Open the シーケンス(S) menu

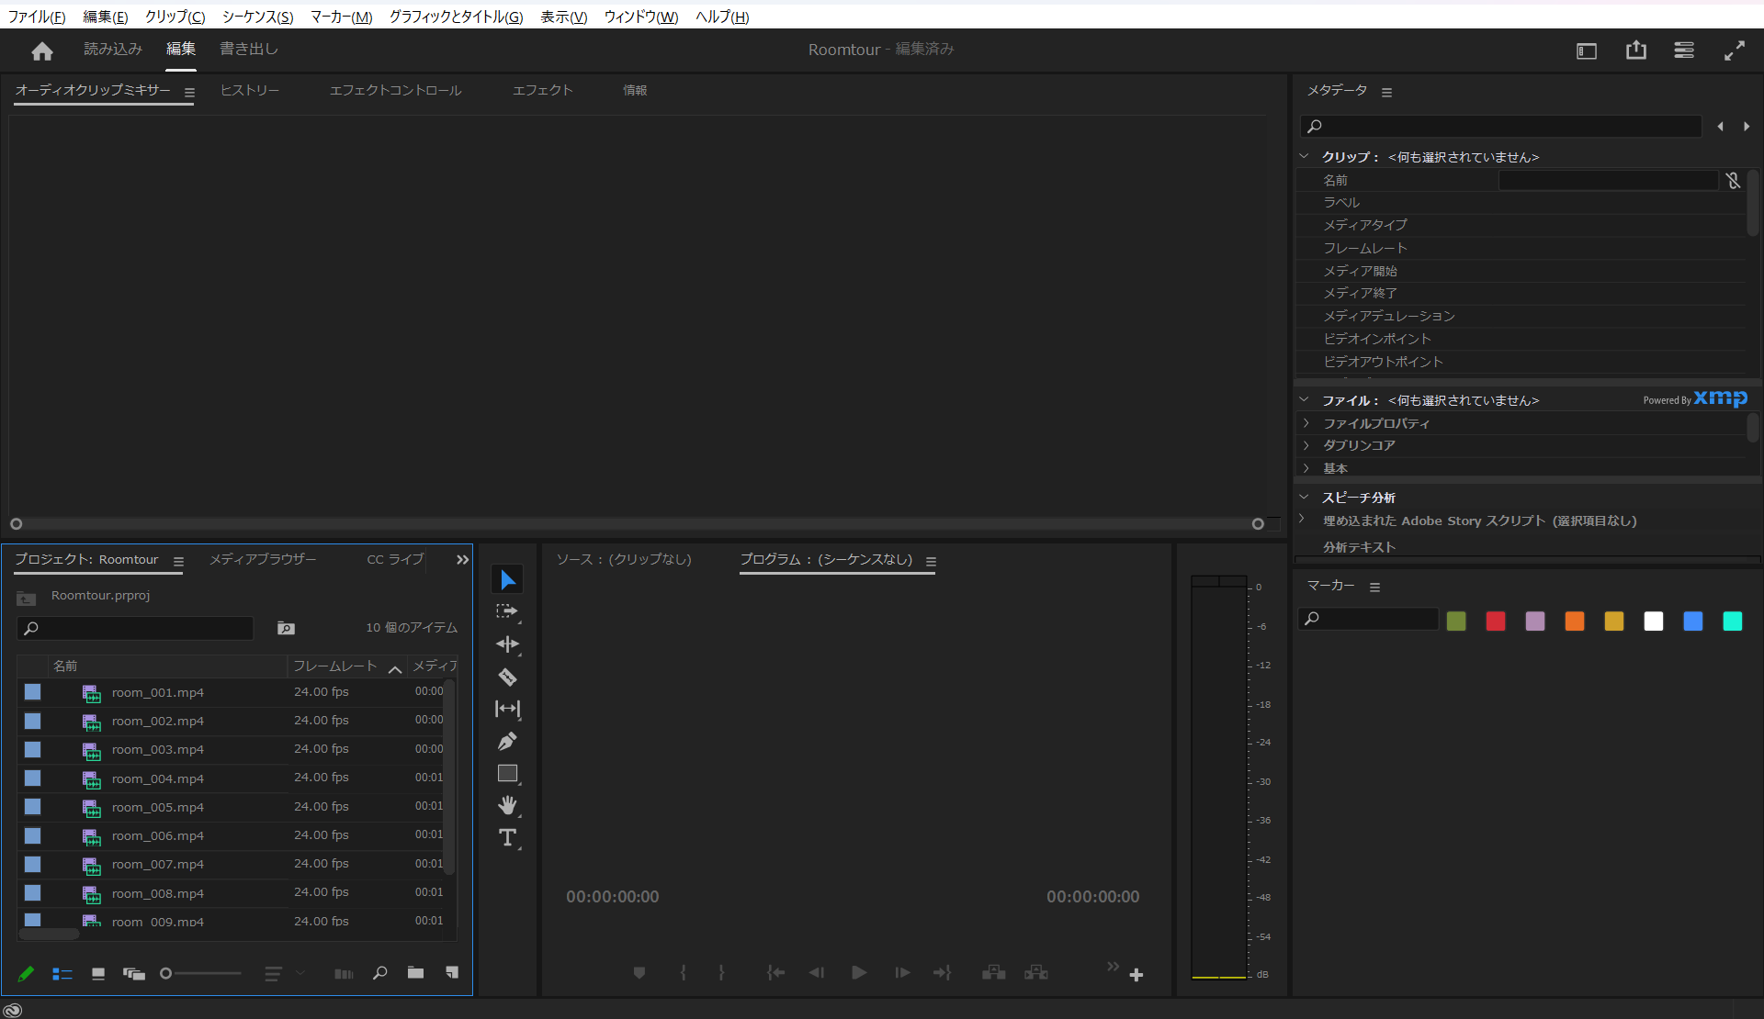click(x=258, y=17)
